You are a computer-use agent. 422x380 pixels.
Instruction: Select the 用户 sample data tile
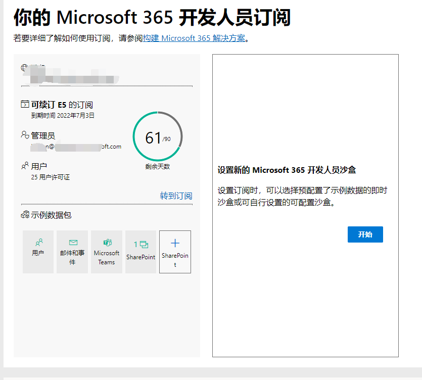[38, 252]
